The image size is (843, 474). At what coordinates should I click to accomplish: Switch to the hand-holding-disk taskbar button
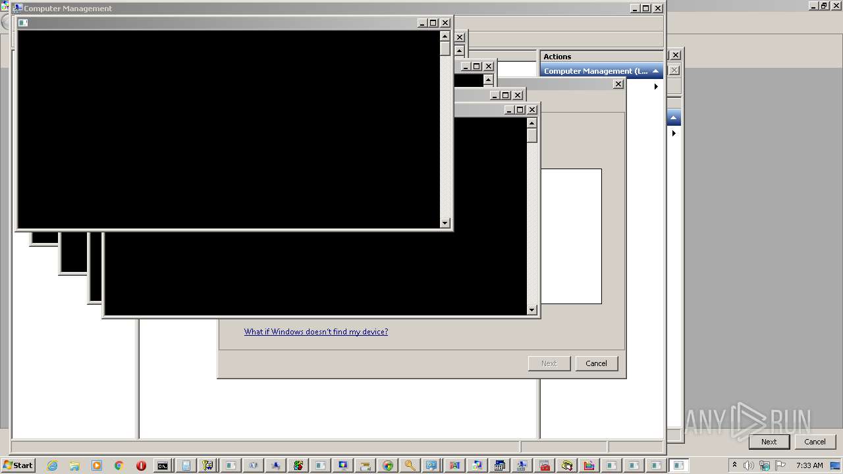(566, 465)
